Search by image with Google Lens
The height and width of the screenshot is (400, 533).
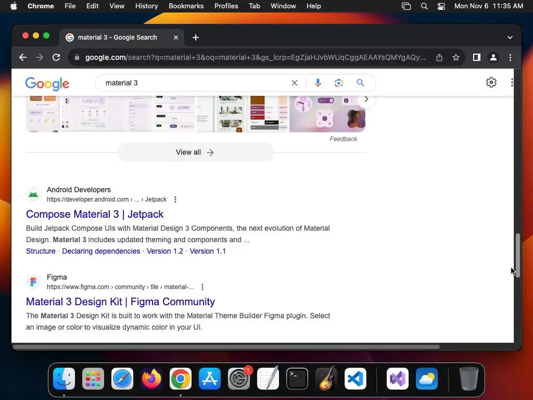[338, 83]
